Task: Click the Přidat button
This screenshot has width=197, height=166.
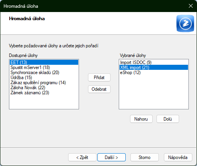Action: tap(99, 78)
